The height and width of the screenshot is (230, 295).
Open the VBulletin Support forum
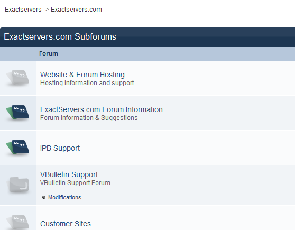69,174
